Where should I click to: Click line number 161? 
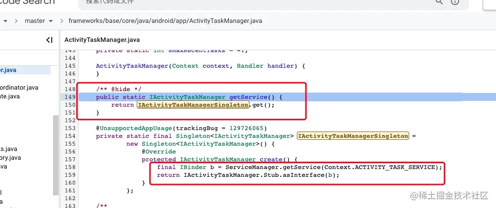[70, 190]
